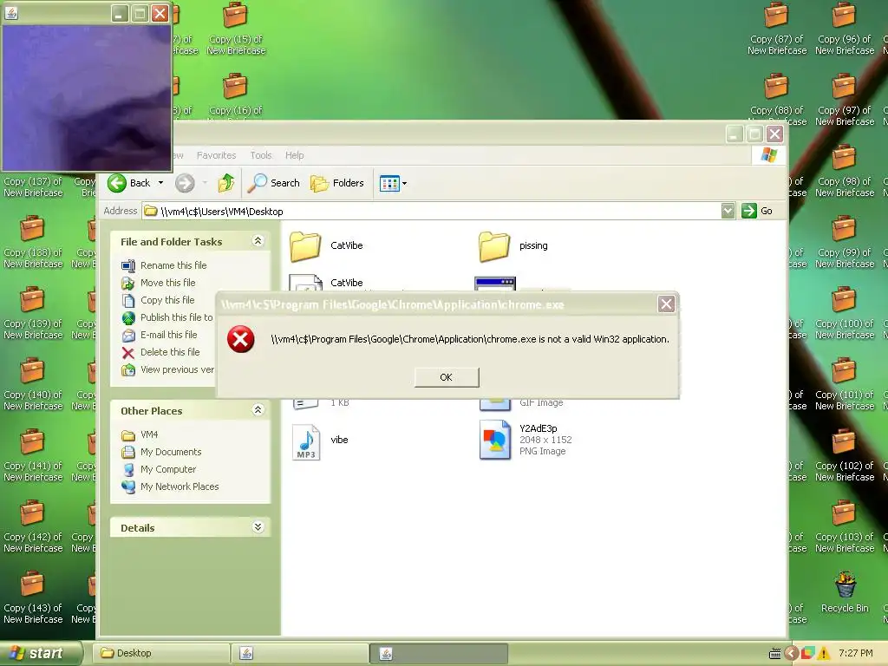Switch to Desktop taskbar button
This screenshot has width=888, height=666.
(160, 653)
